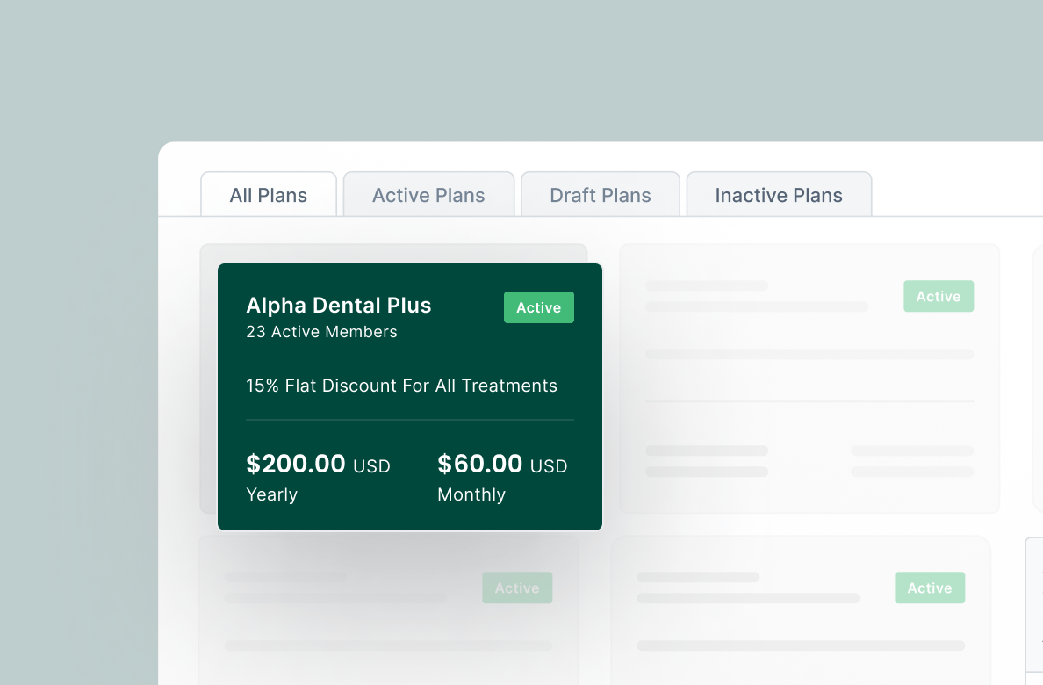Image resolution: width=1043 pixels, height=685 pixels.
Task: Click the Alpha Dental Plus plan title
Action: pyautogui.click(x=339, y=306)
